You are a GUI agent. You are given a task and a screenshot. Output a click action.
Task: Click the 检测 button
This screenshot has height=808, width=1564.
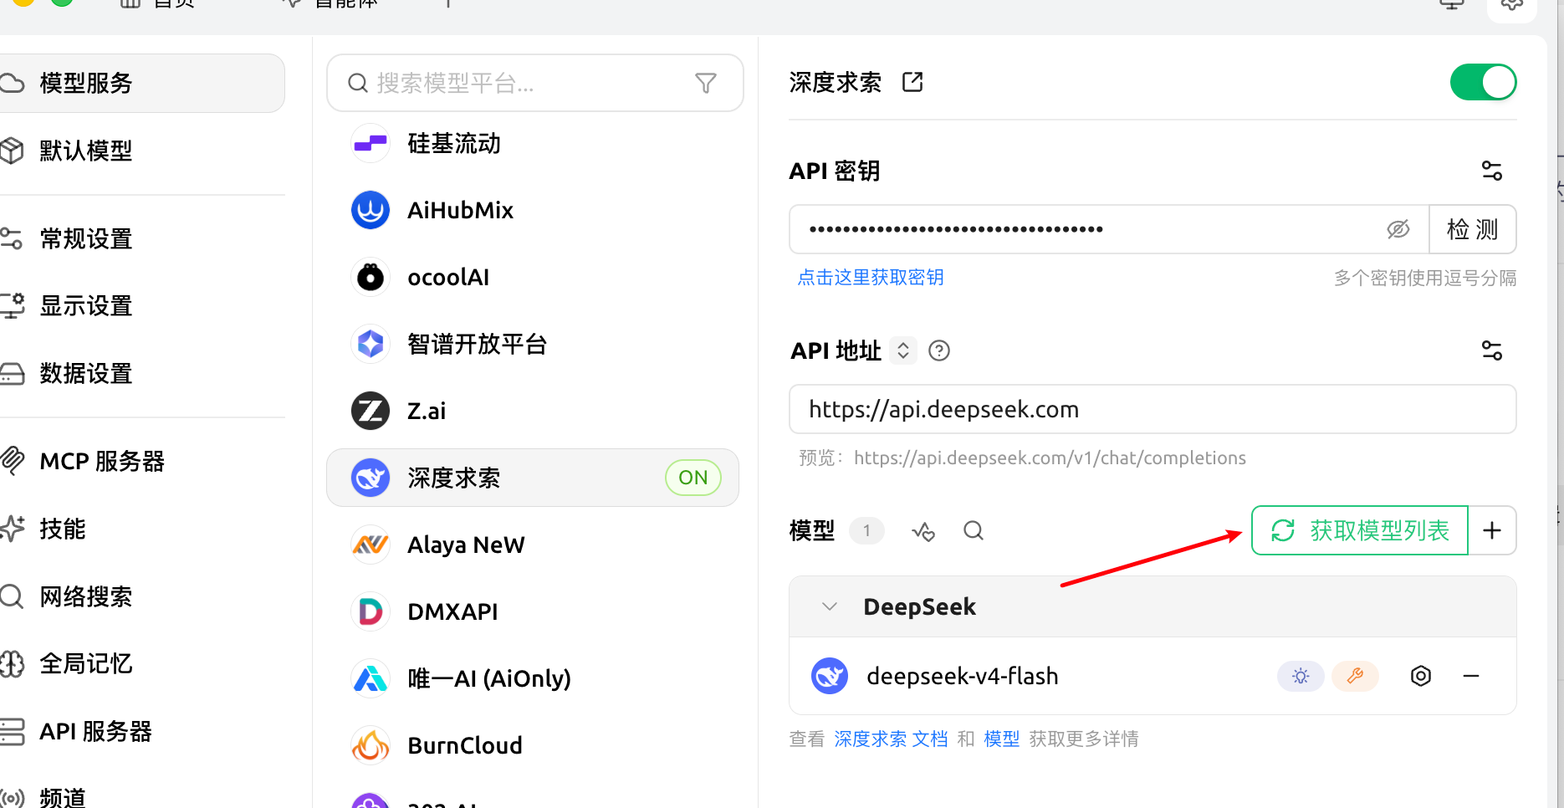pos(1472,229)
